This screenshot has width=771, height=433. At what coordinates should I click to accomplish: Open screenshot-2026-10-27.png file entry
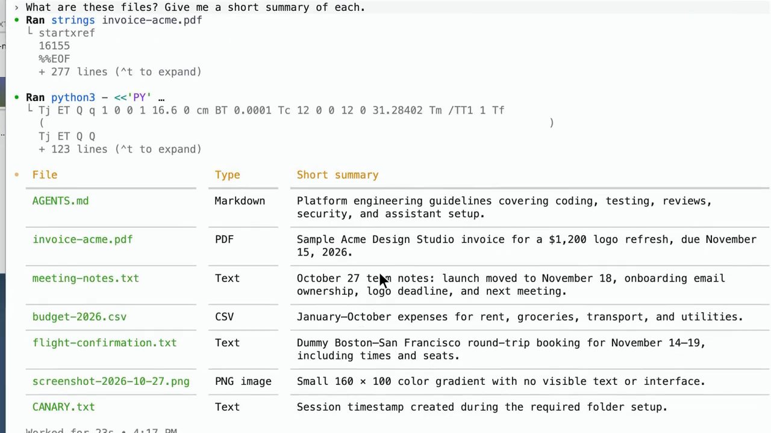(x=111, y=381)
